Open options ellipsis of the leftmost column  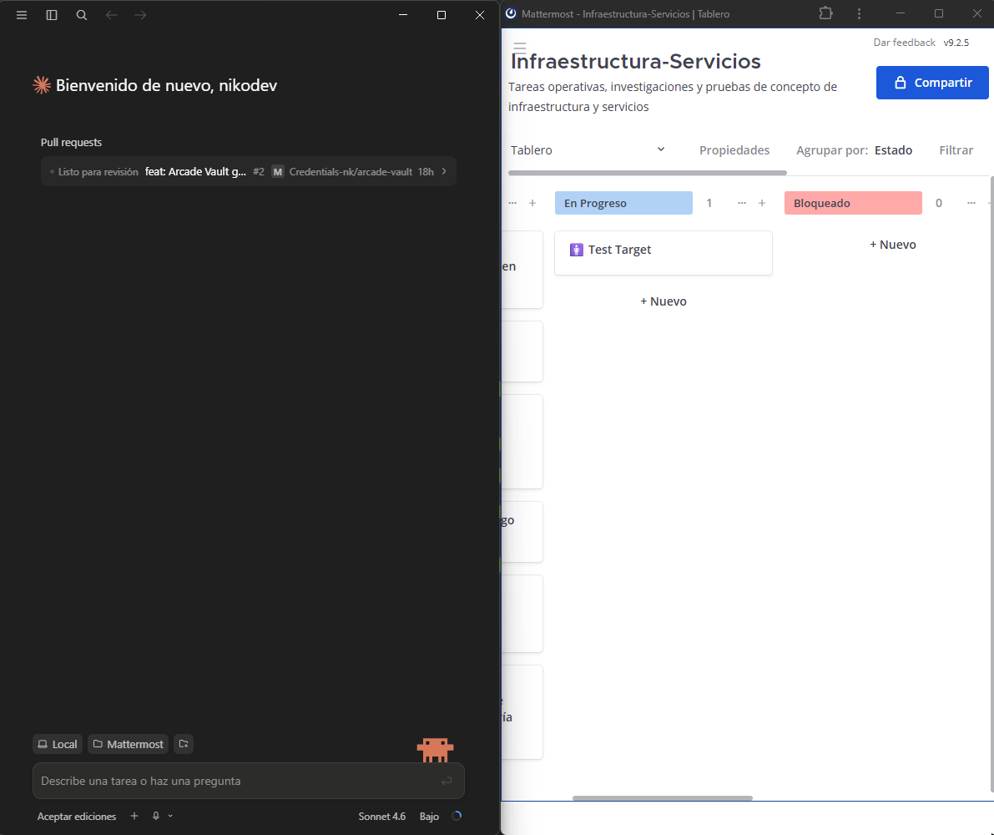pos(512,203)
